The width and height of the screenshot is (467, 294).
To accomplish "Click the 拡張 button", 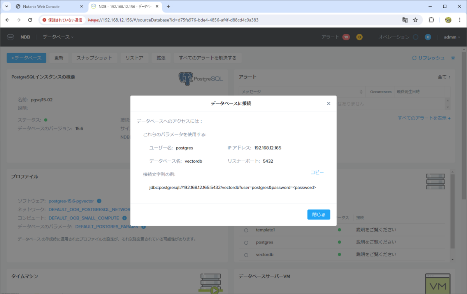I will point(161,58).
